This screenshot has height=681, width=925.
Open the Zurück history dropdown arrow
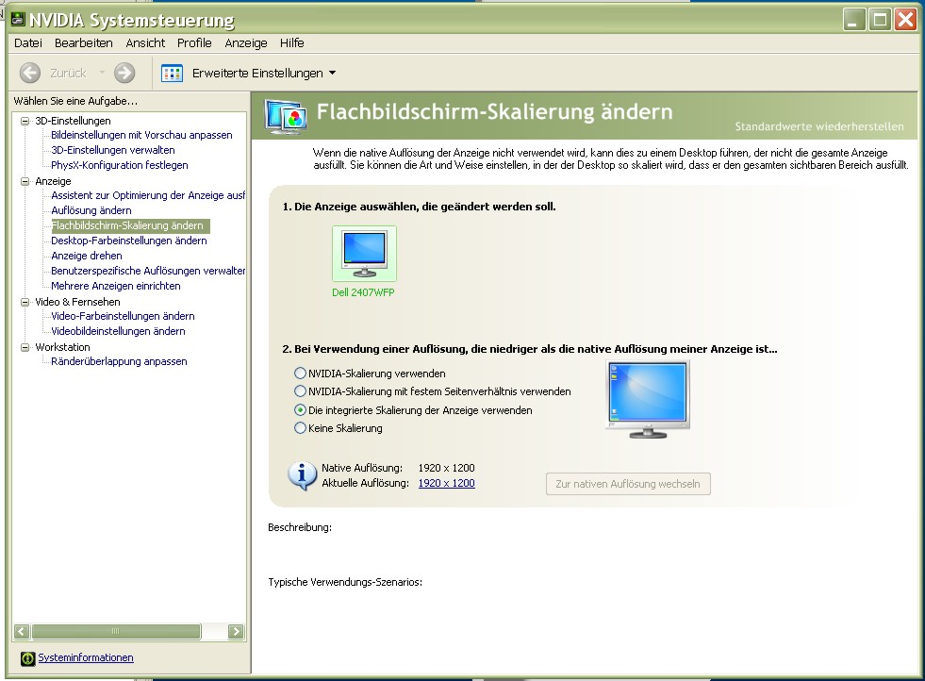tap(102, 73)
